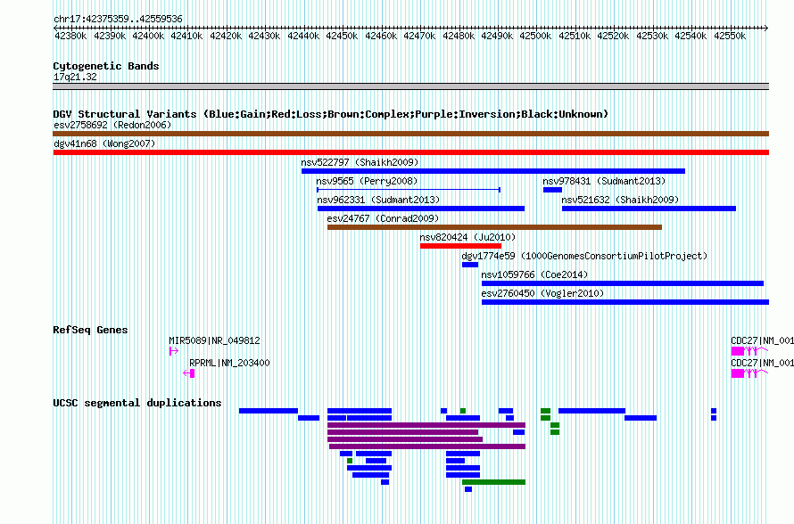Click the Cytogenetic Bands track title
The image size is (794, 524).
click(106, 66)
